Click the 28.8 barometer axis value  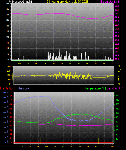click(117, 59)
